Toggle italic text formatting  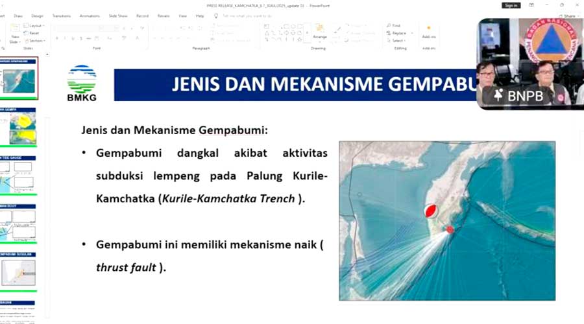click(x=65, y=38)
